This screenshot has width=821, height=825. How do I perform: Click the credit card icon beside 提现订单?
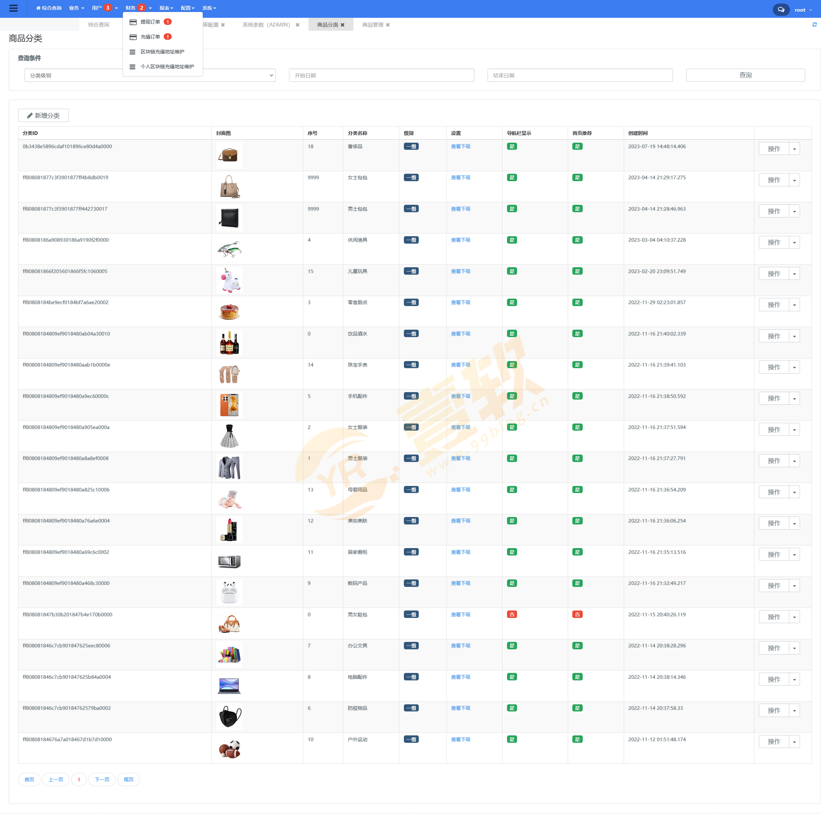[133, 22]
